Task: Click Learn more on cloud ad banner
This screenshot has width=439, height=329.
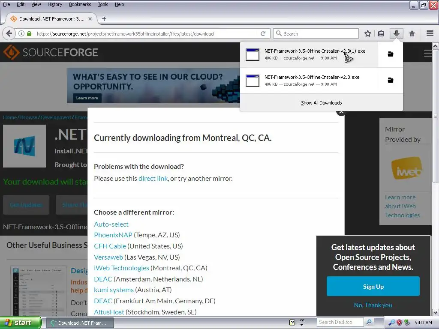Action: (87, 98)
